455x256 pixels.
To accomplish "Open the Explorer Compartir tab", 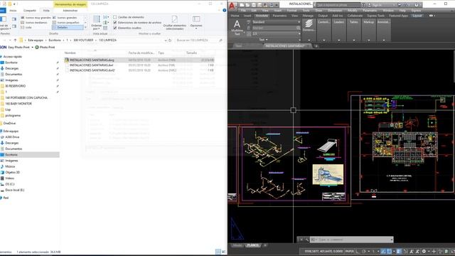I will point(30,11).
